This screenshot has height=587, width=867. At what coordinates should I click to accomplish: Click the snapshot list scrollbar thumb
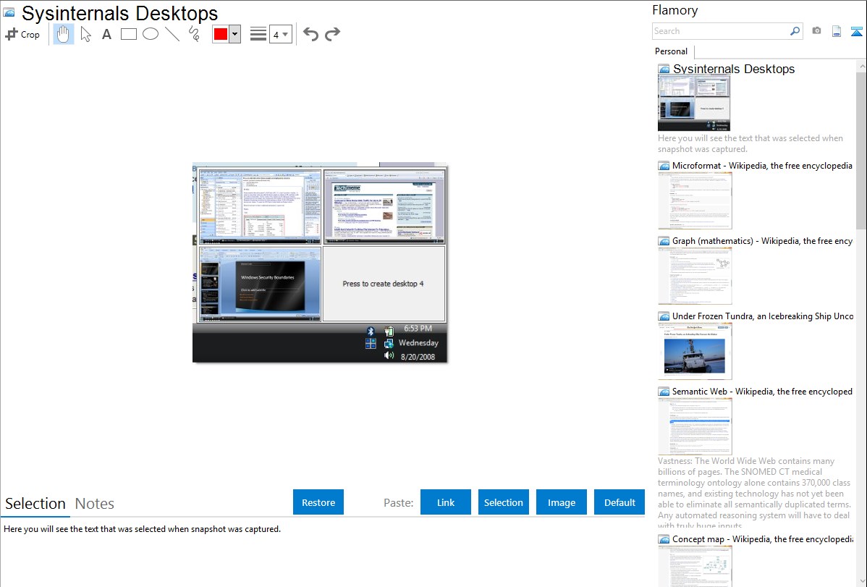861,151
